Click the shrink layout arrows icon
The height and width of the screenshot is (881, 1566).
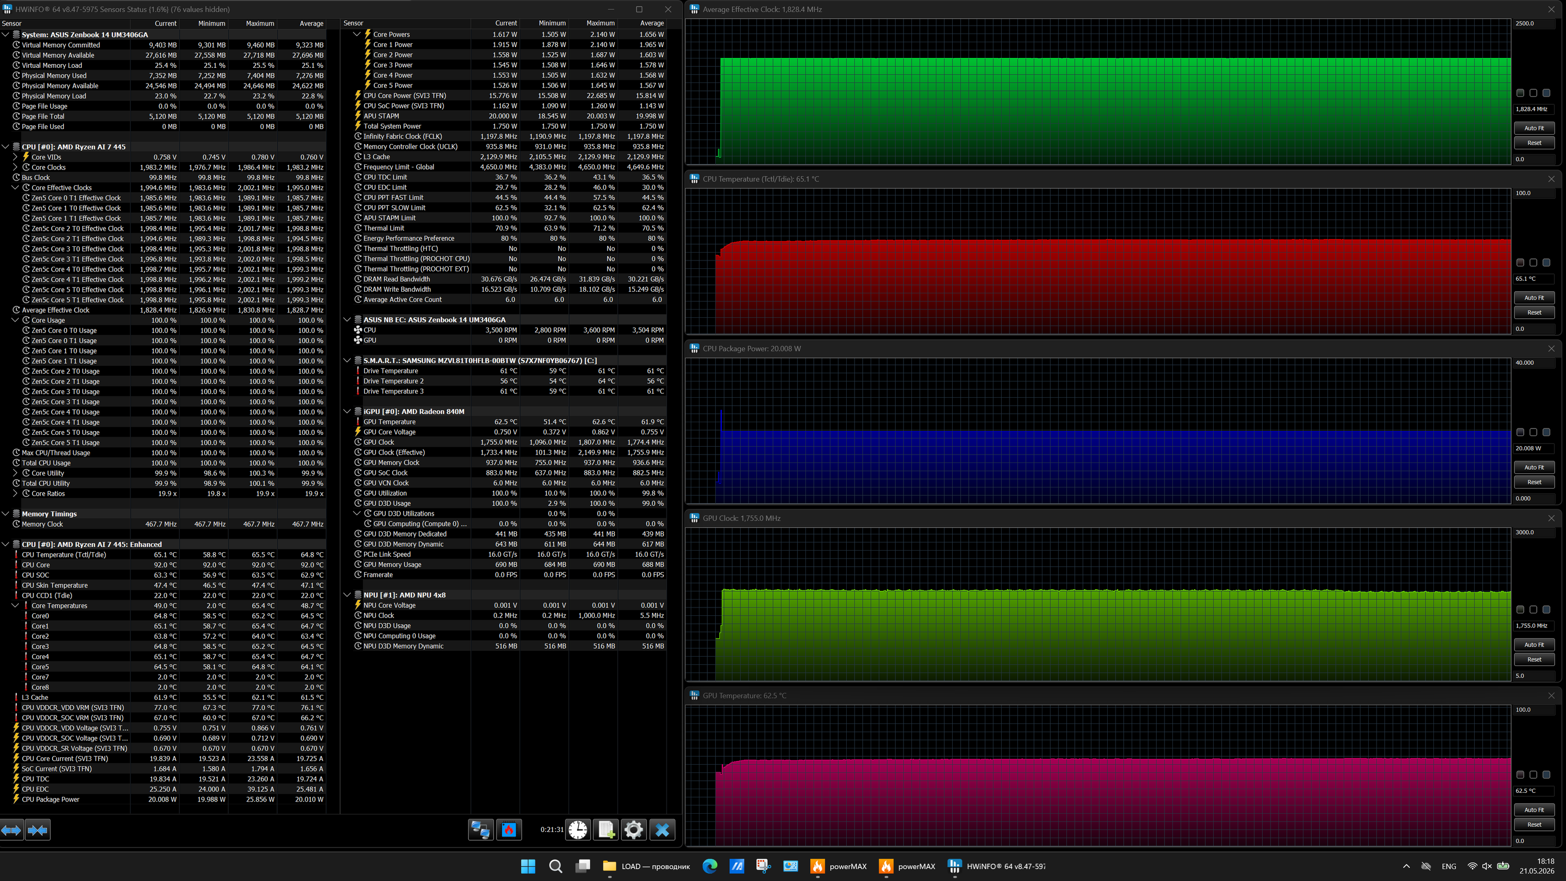point(38,830)
